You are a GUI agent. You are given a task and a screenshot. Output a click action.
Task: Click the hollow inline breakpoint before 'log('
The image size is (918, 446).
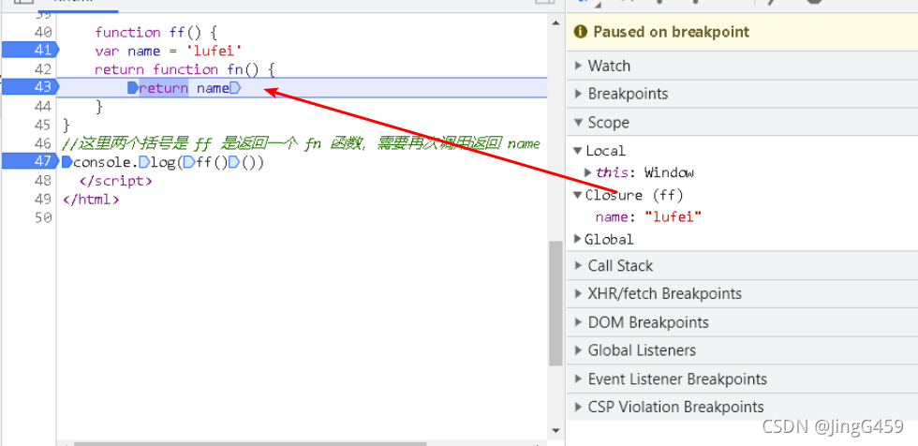[x=144, y=163]
